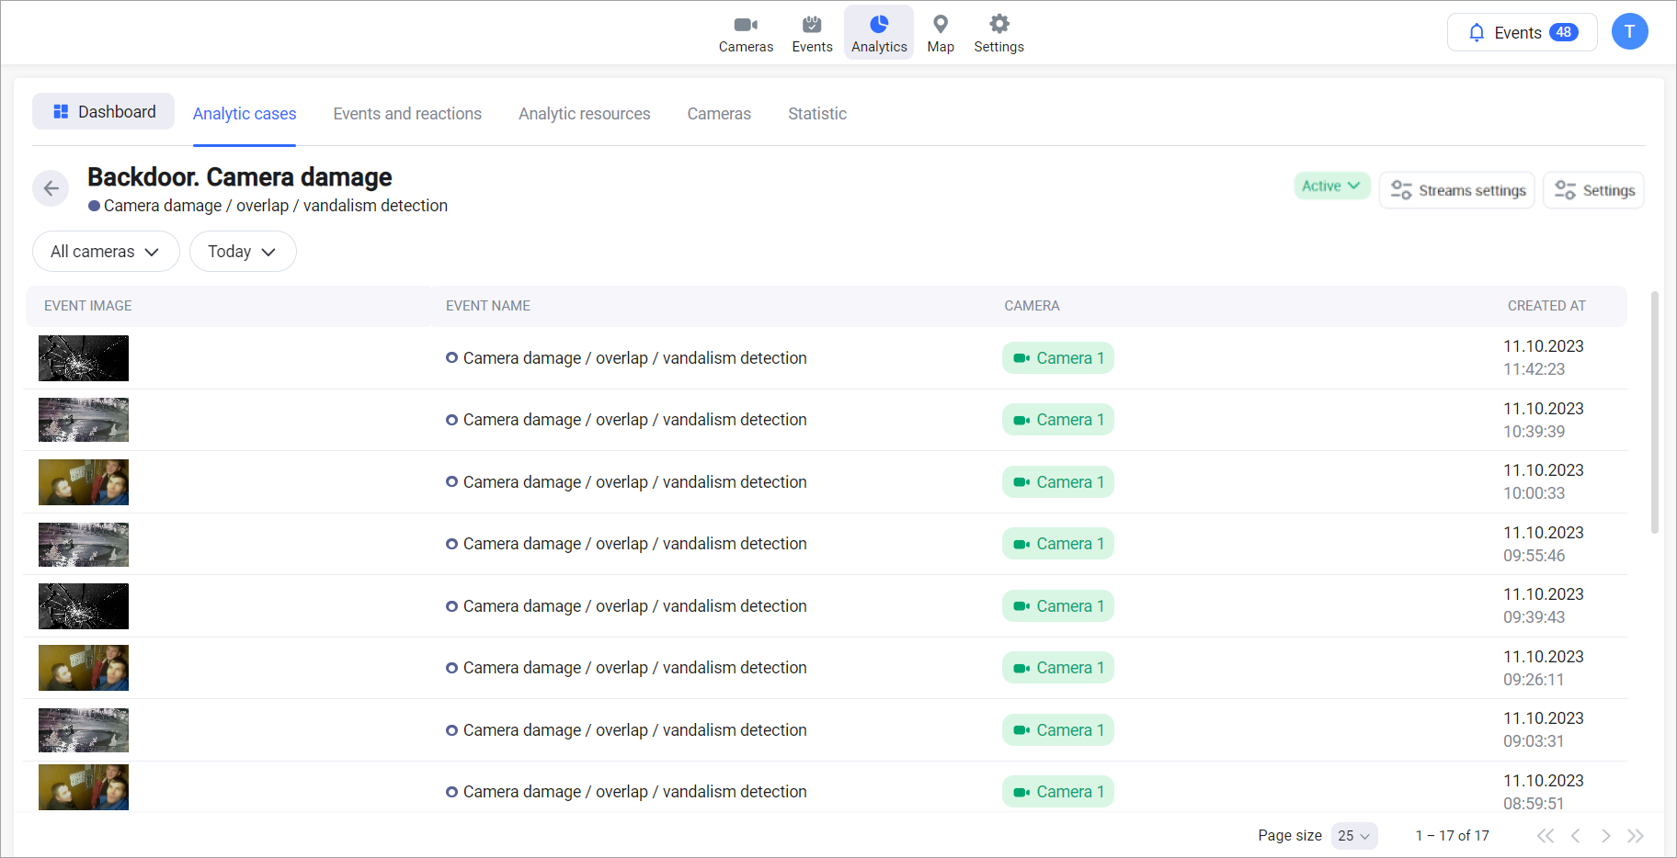Open the event thumbnail from 09:39:43
This screenshot has height=858, width=1677.
click(x=84, y=606)
